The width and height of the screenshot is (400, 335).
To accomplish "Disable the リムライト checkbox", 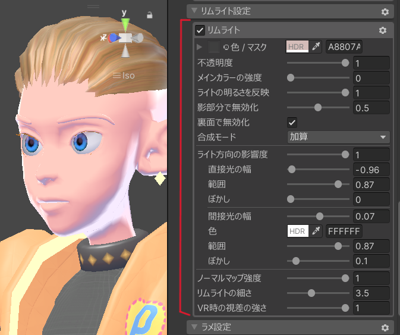I will 200,30.
